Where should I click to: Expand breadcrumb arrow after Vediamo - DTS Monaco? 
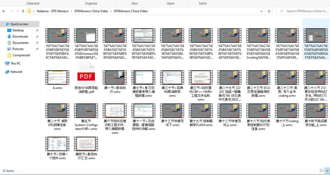point(71,11)
